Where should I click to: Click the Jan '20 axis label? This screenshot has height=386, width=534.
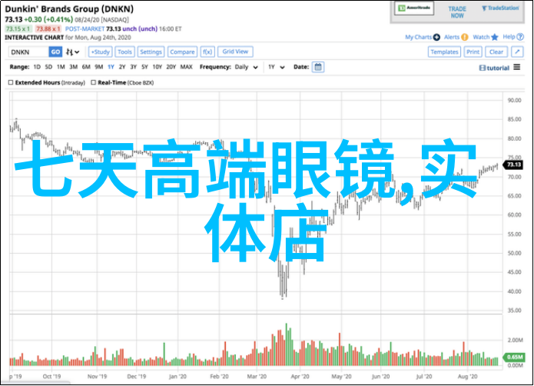coord(177,377)
